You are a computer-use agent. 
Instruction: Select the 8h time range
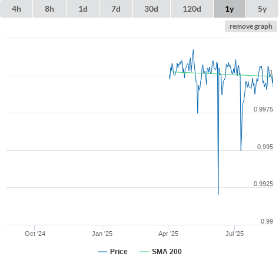49,9
